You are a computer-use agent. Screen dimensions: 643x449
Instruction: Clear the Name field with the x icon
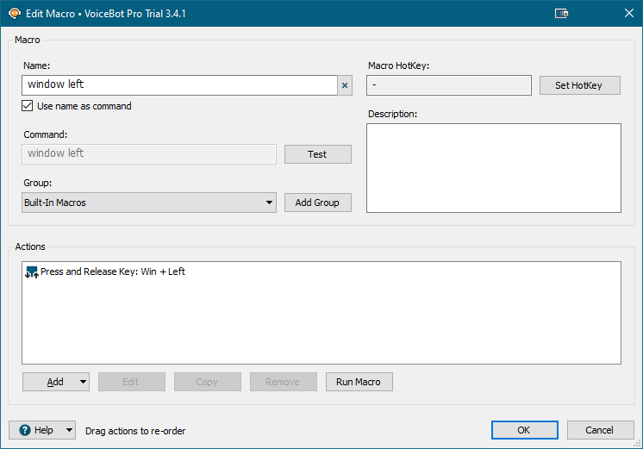click(345, 85)
